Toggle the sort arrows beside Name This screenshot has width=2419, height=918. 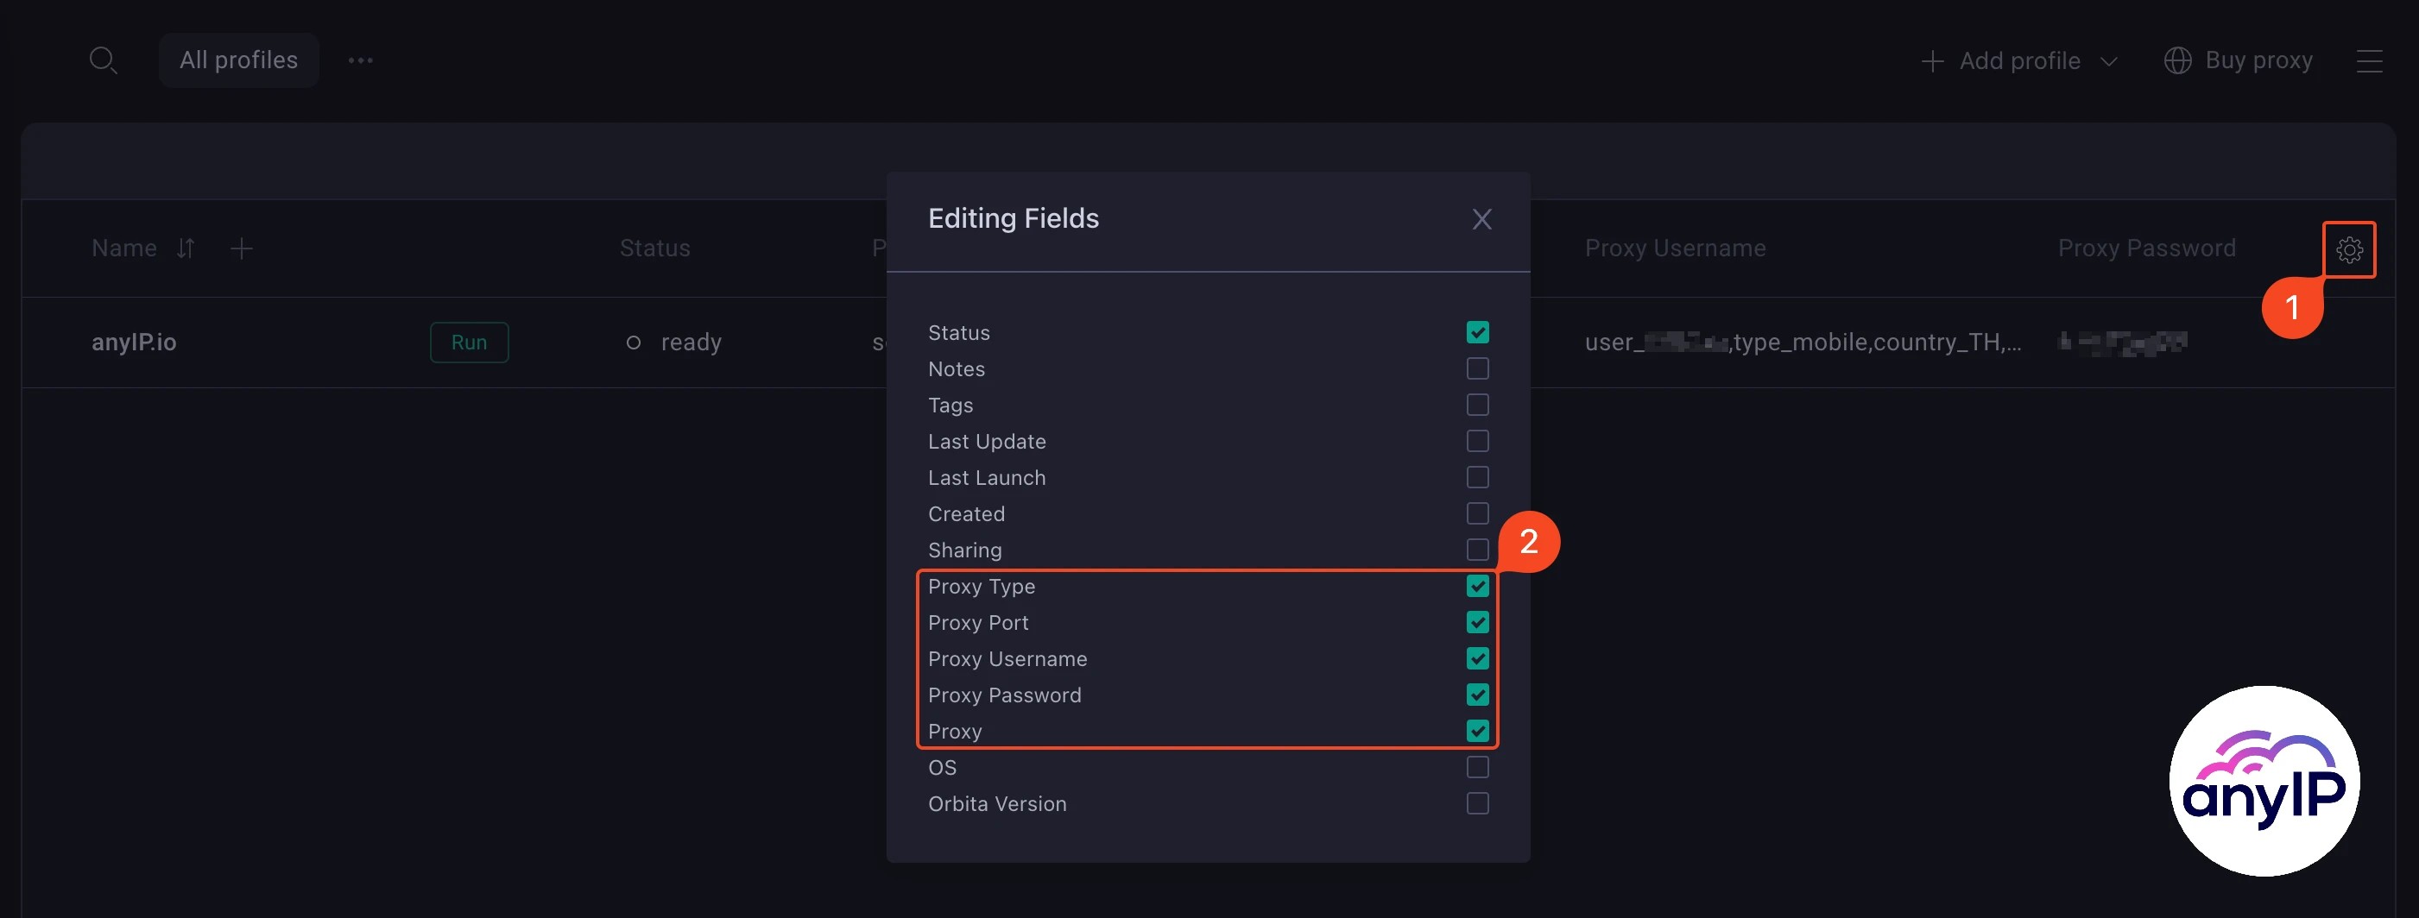tap(184, 248)
